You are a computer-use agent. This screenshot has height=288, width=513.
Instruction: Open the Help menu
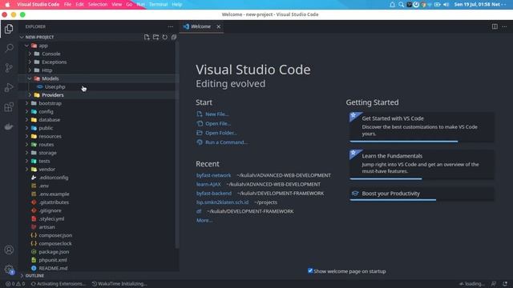(177, 5)
